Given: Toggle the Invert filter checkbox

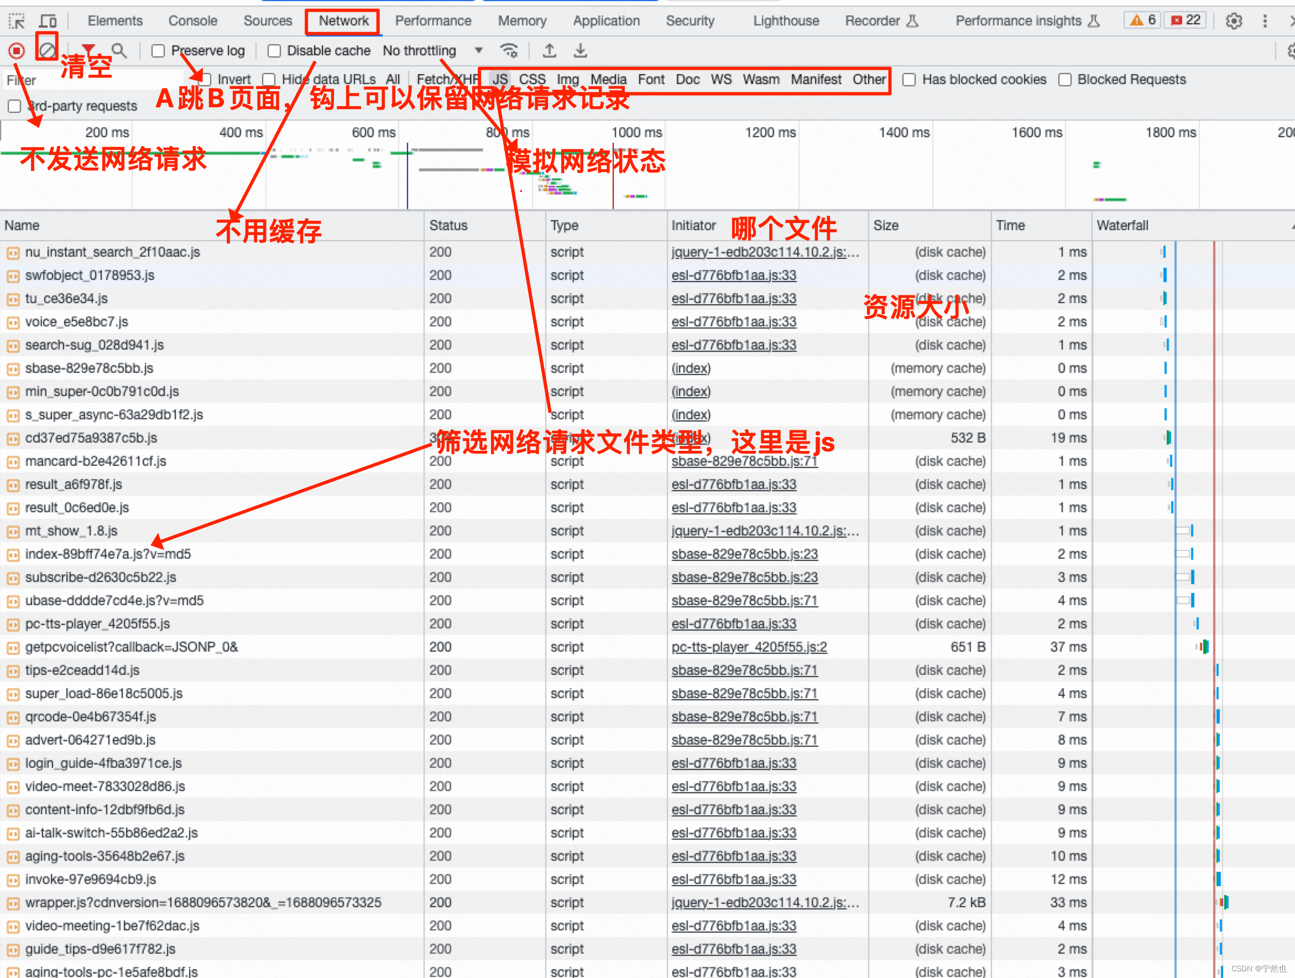Looking at the screenshot, I should (x=205, y=80).
